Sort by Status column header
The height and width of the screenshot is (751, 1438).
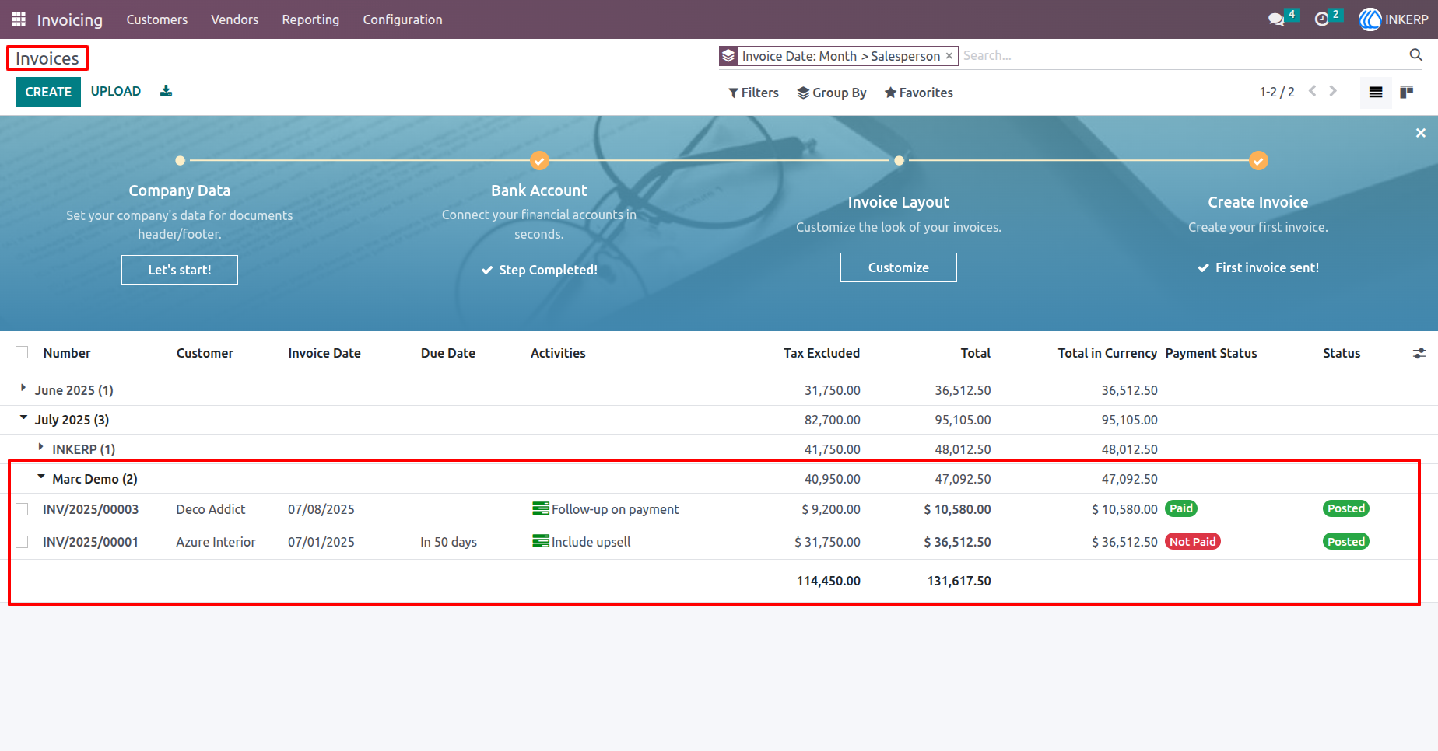click(x=1342, y=353)
